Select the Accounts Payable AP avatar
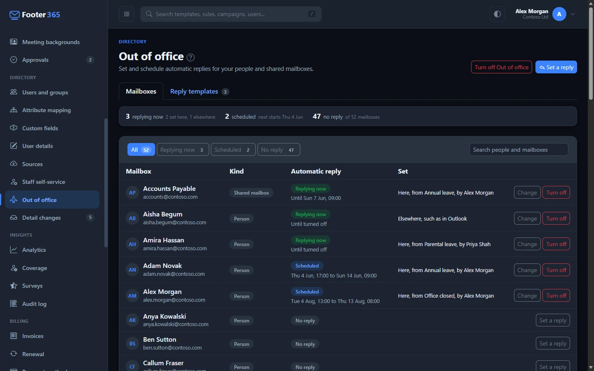Viewport: 594px width, 371px height. pos(132,193)
